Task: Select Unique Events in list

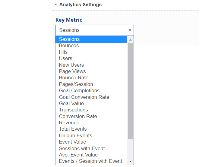Action: 75,135
